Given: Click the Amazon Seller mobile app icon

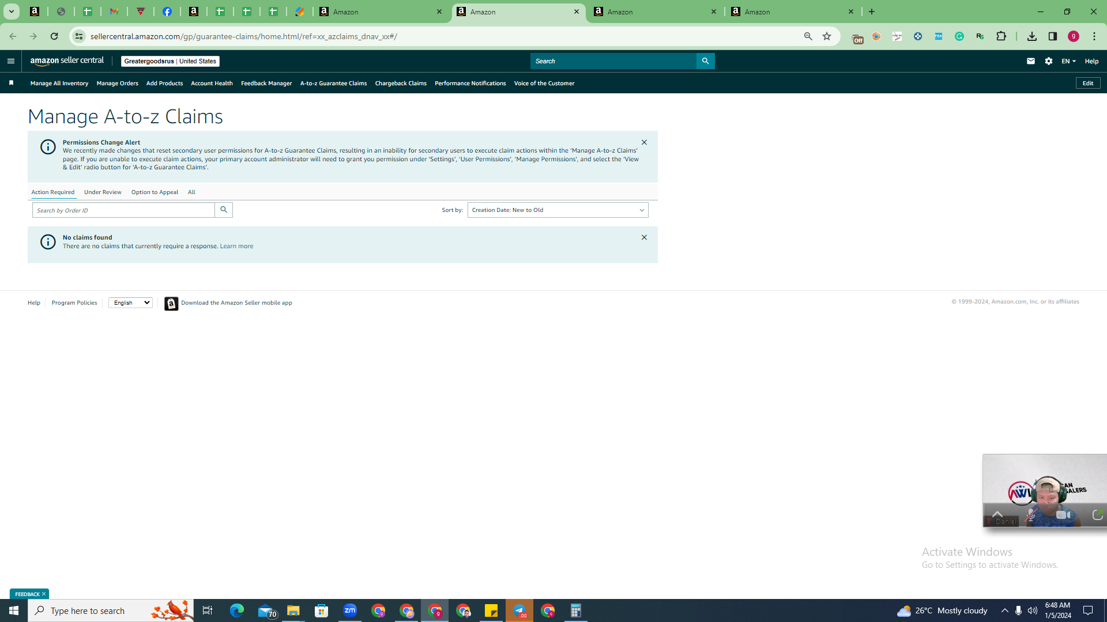Looking at the screenshot, I should [x=171, y=304].
